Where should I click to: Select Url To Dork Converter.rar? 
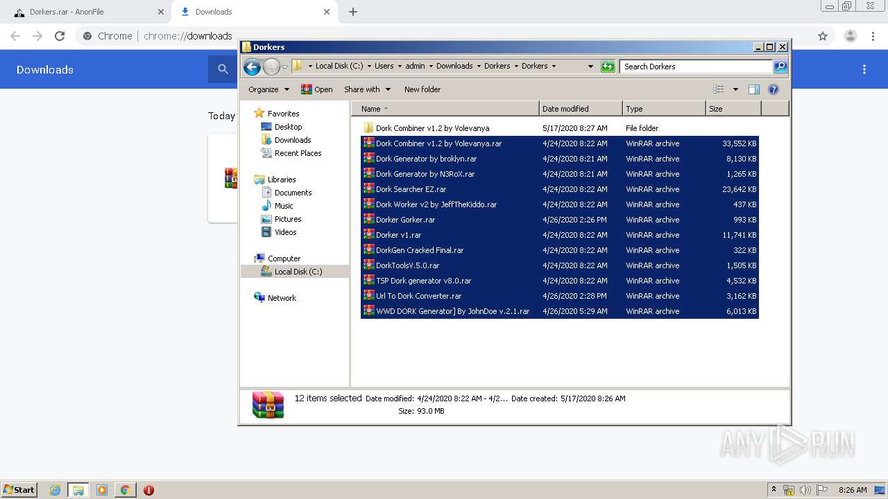[x=560, y=296]
